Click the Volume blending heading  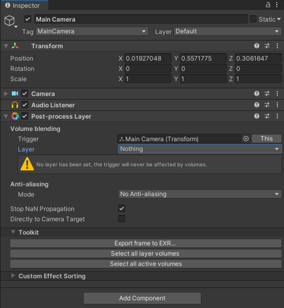point(35,129)
